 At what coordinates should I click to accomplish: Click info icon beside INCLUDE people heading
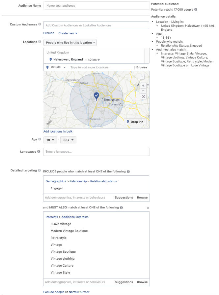click(128, 171)
